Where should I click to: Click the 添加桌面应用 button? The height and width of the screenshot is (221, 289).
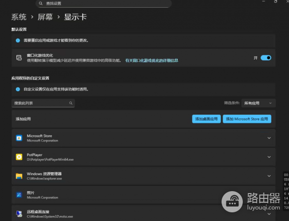[x=207, y=119]
